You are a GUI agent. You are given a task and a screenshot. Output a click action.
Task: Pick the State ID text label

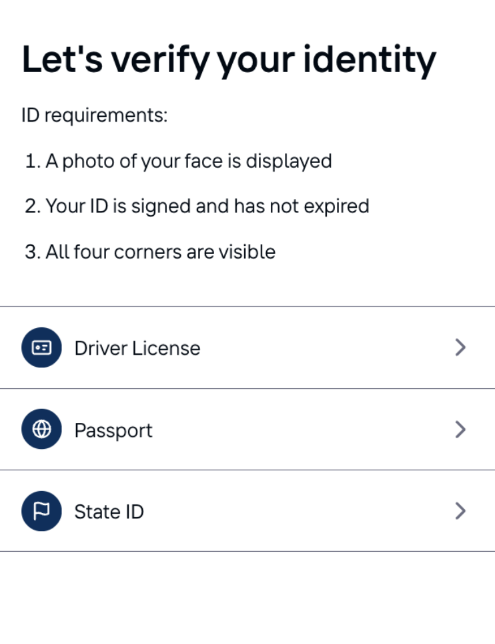(109, 512)
